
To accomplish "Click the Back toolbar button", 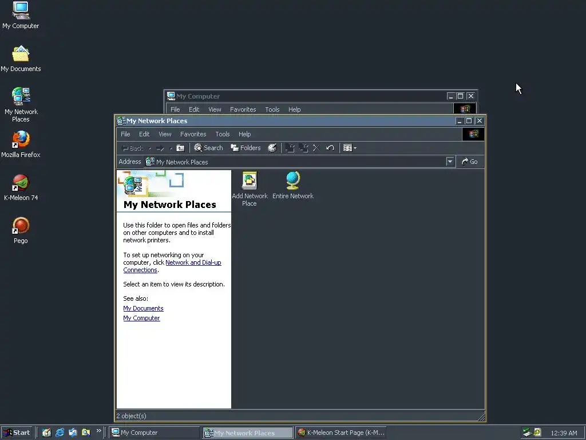I will 133,148.
